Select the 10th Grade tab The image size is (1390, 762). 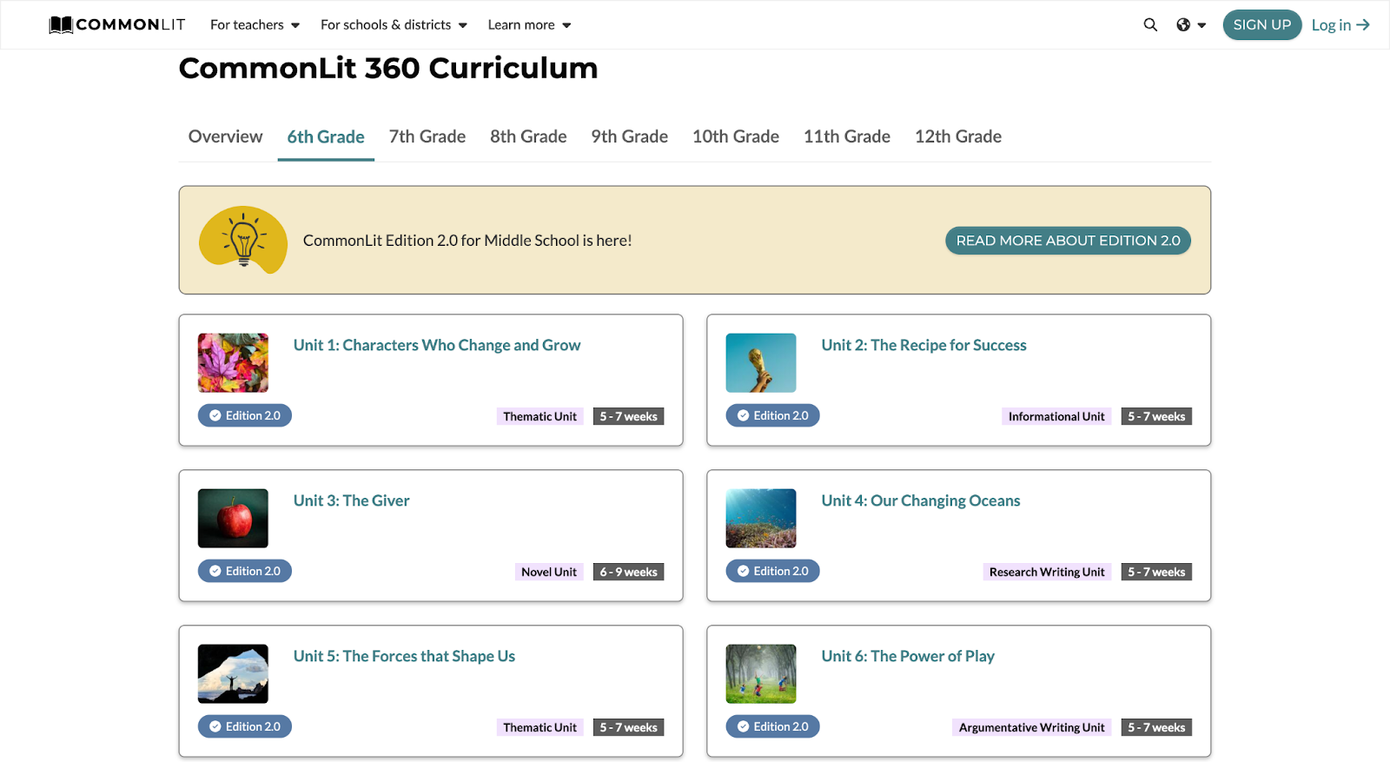pos(736,136)
